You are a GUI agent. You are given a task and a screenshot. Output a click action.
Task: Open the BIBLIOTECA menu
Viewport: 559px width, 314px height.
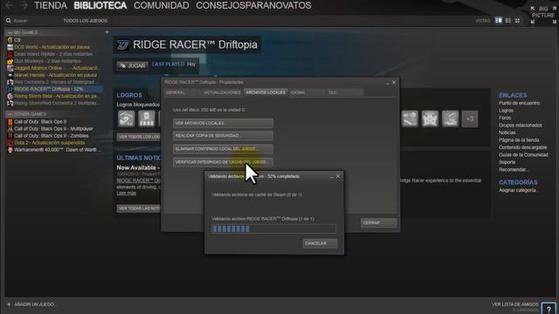[x=100, y=6]
